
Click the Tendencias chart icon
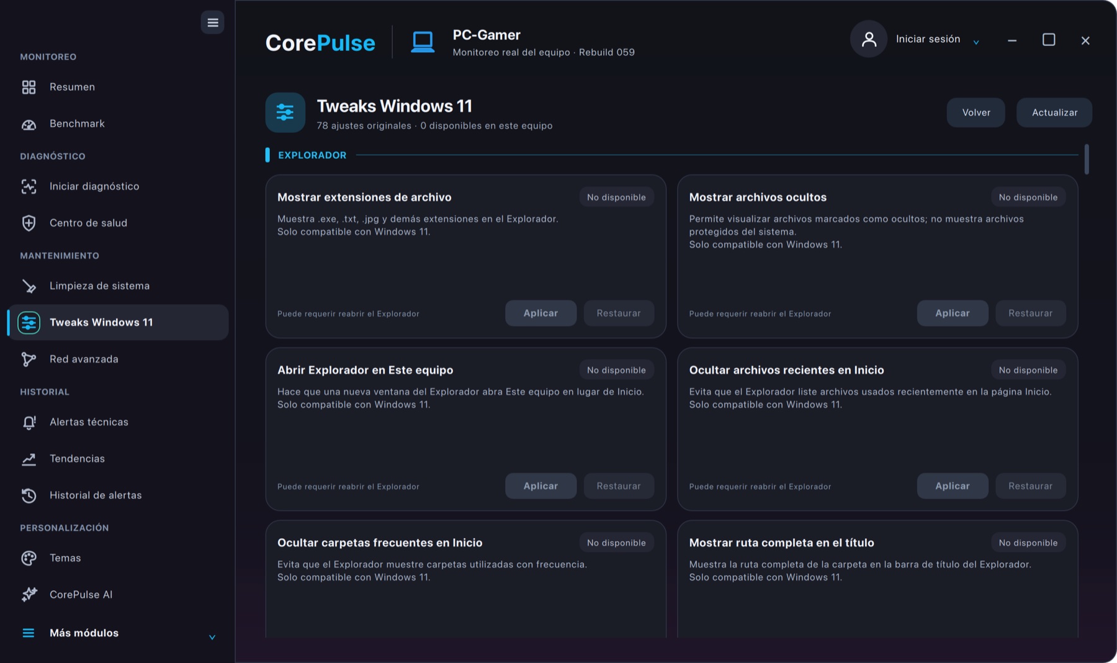point(29,459)
